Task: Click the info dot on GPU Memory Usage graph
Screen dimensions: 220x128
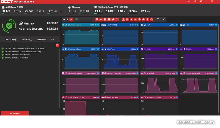Action: tap(177, 97)
